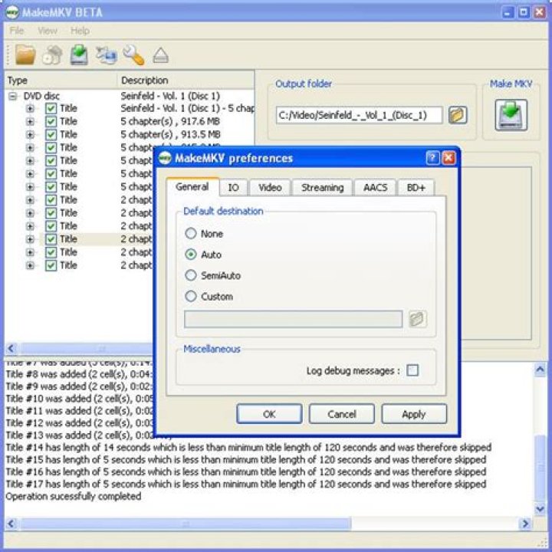Screen dimensions: 552x552
Task: Click the 'Title #17 has length of 5 seconds' log line
Action: [246, 484]
